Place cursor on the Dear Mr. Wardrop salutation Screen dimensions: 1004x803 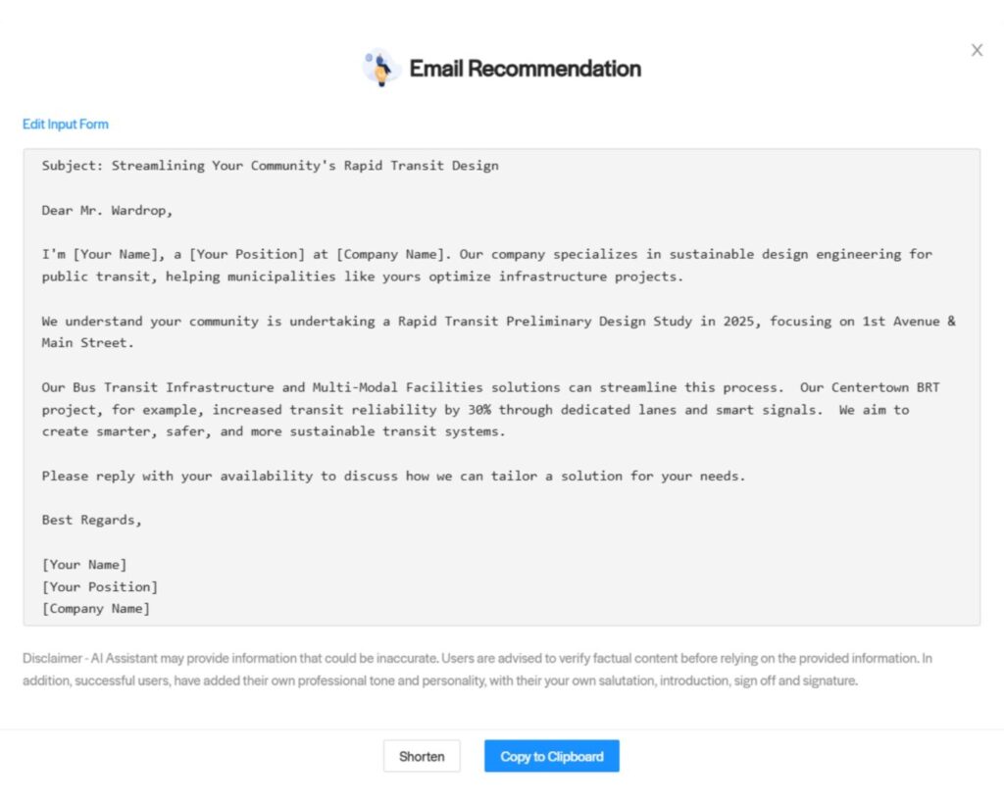107,210
